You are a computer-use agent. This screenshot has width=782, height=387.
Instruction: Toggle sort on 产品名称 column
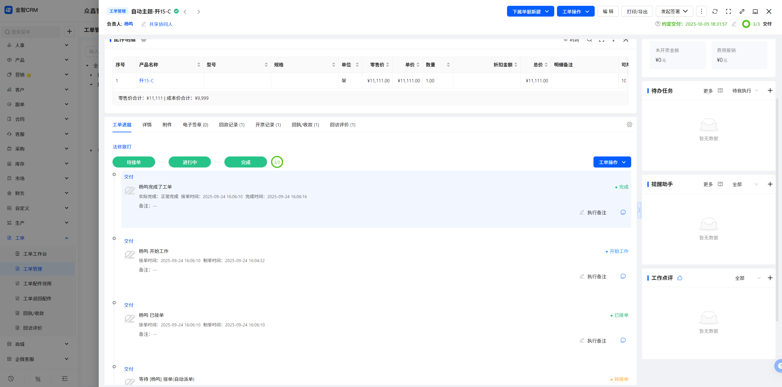pyautogui.click(x=199, y=65)
